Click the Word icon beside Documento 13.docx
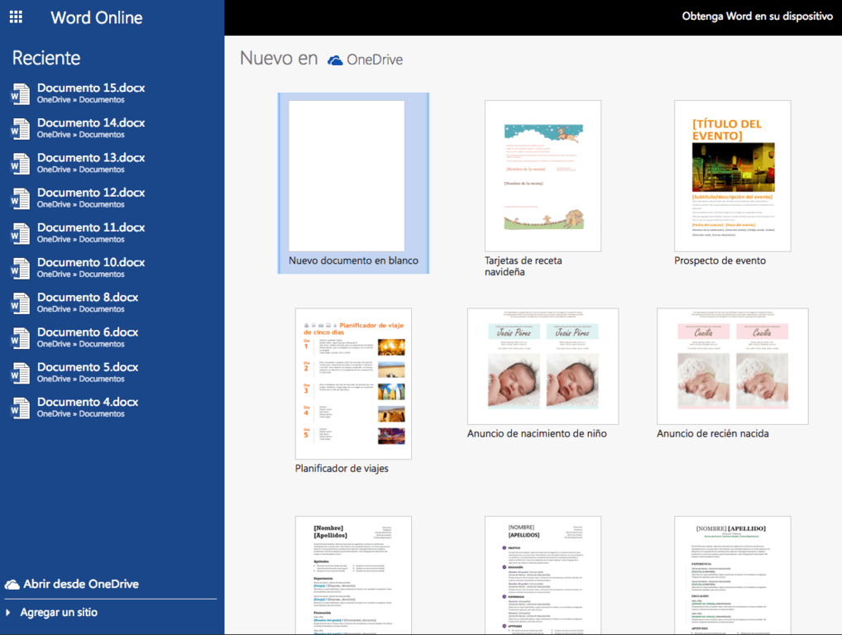Image resolution: width=842 pixels, height=635 pixels. click(19, 163)
